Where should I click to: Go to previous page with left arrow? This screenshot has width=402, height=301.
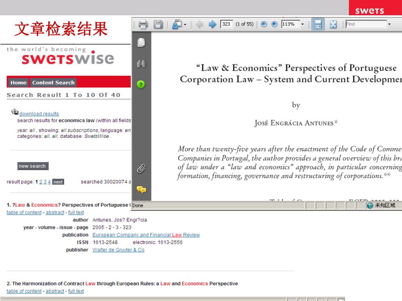[x=199, y=24]
